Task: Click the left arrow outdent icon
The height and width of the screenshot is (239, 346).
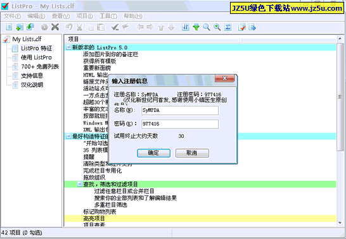Action: [x=139, y=27]
